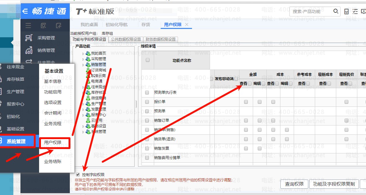Check the 报价单 row checkbox
This screenshot has height=195, width=366.
point(147,102)
